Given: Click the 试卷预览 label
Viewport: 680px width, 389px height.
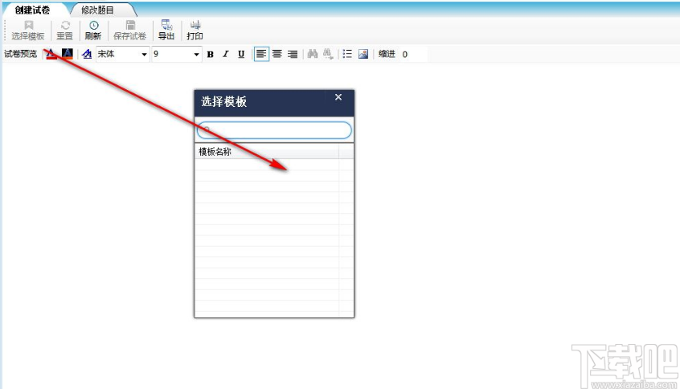Looking at the screenshot, I should pyautogui.click(x=20, y=54).
